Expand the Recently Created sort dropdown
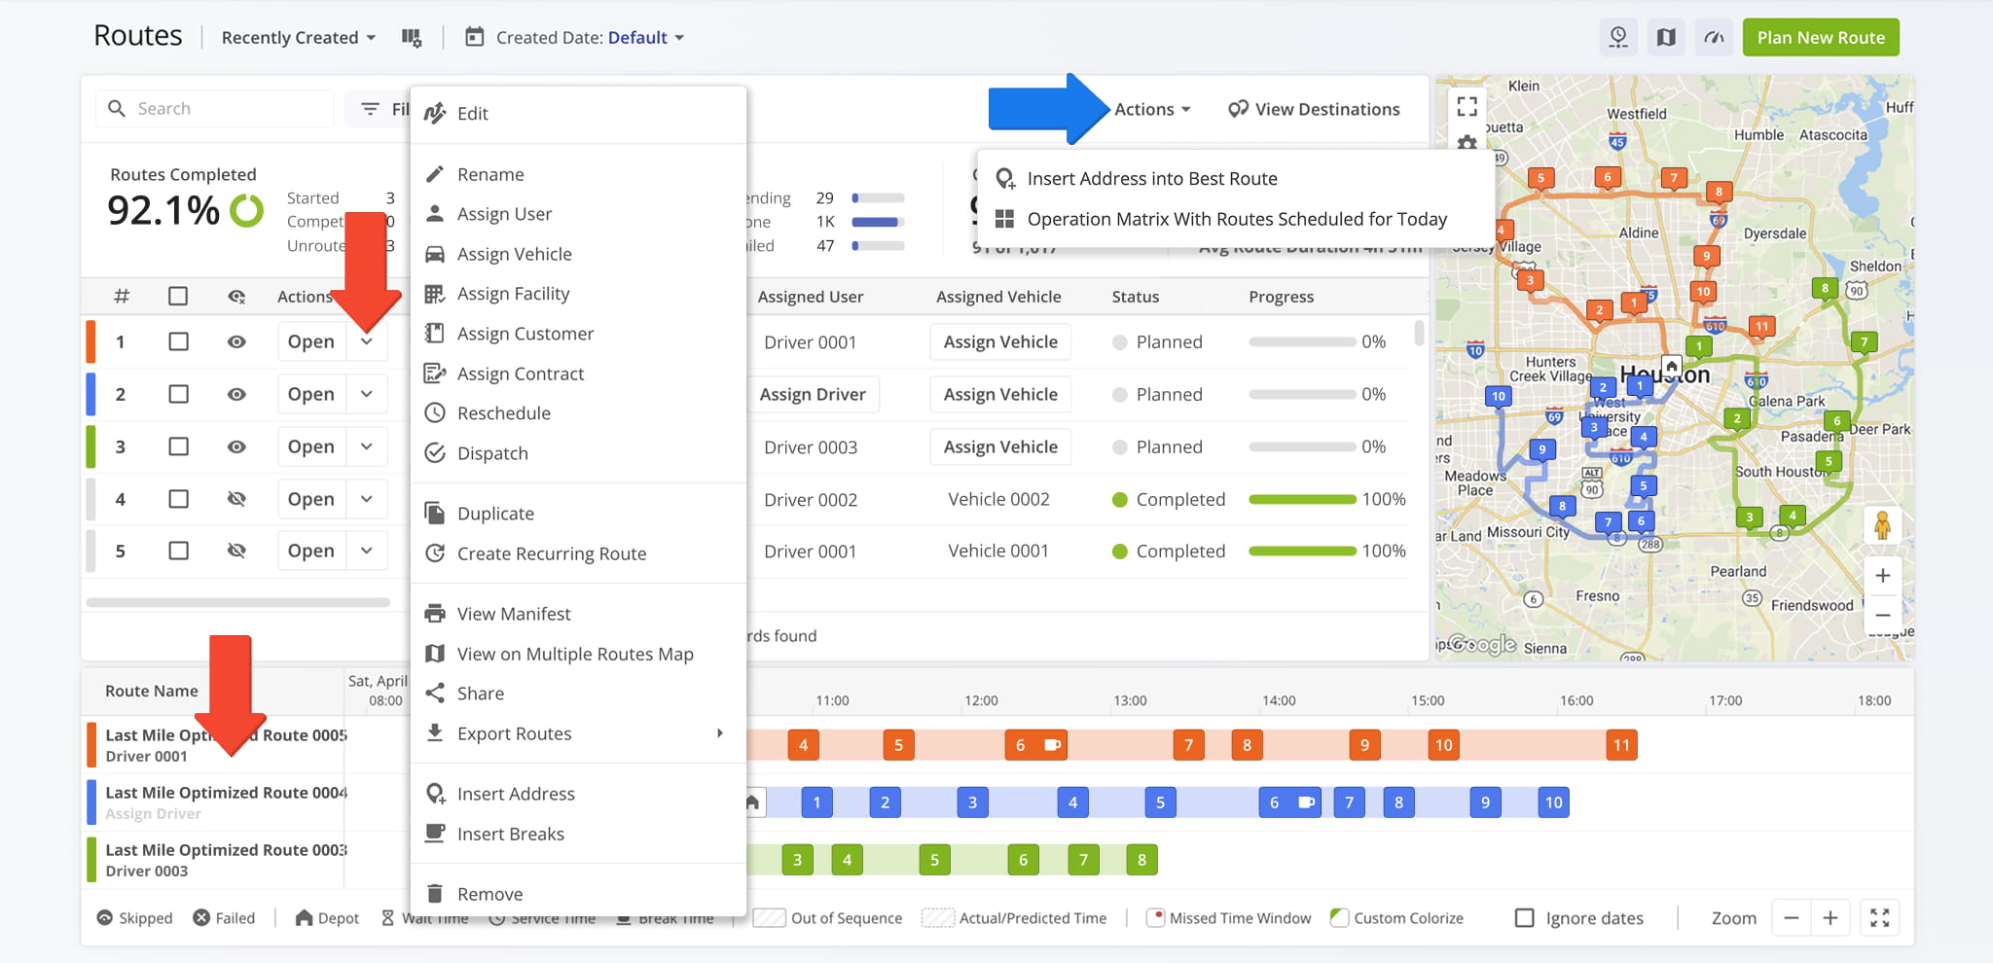 [297, 37]
